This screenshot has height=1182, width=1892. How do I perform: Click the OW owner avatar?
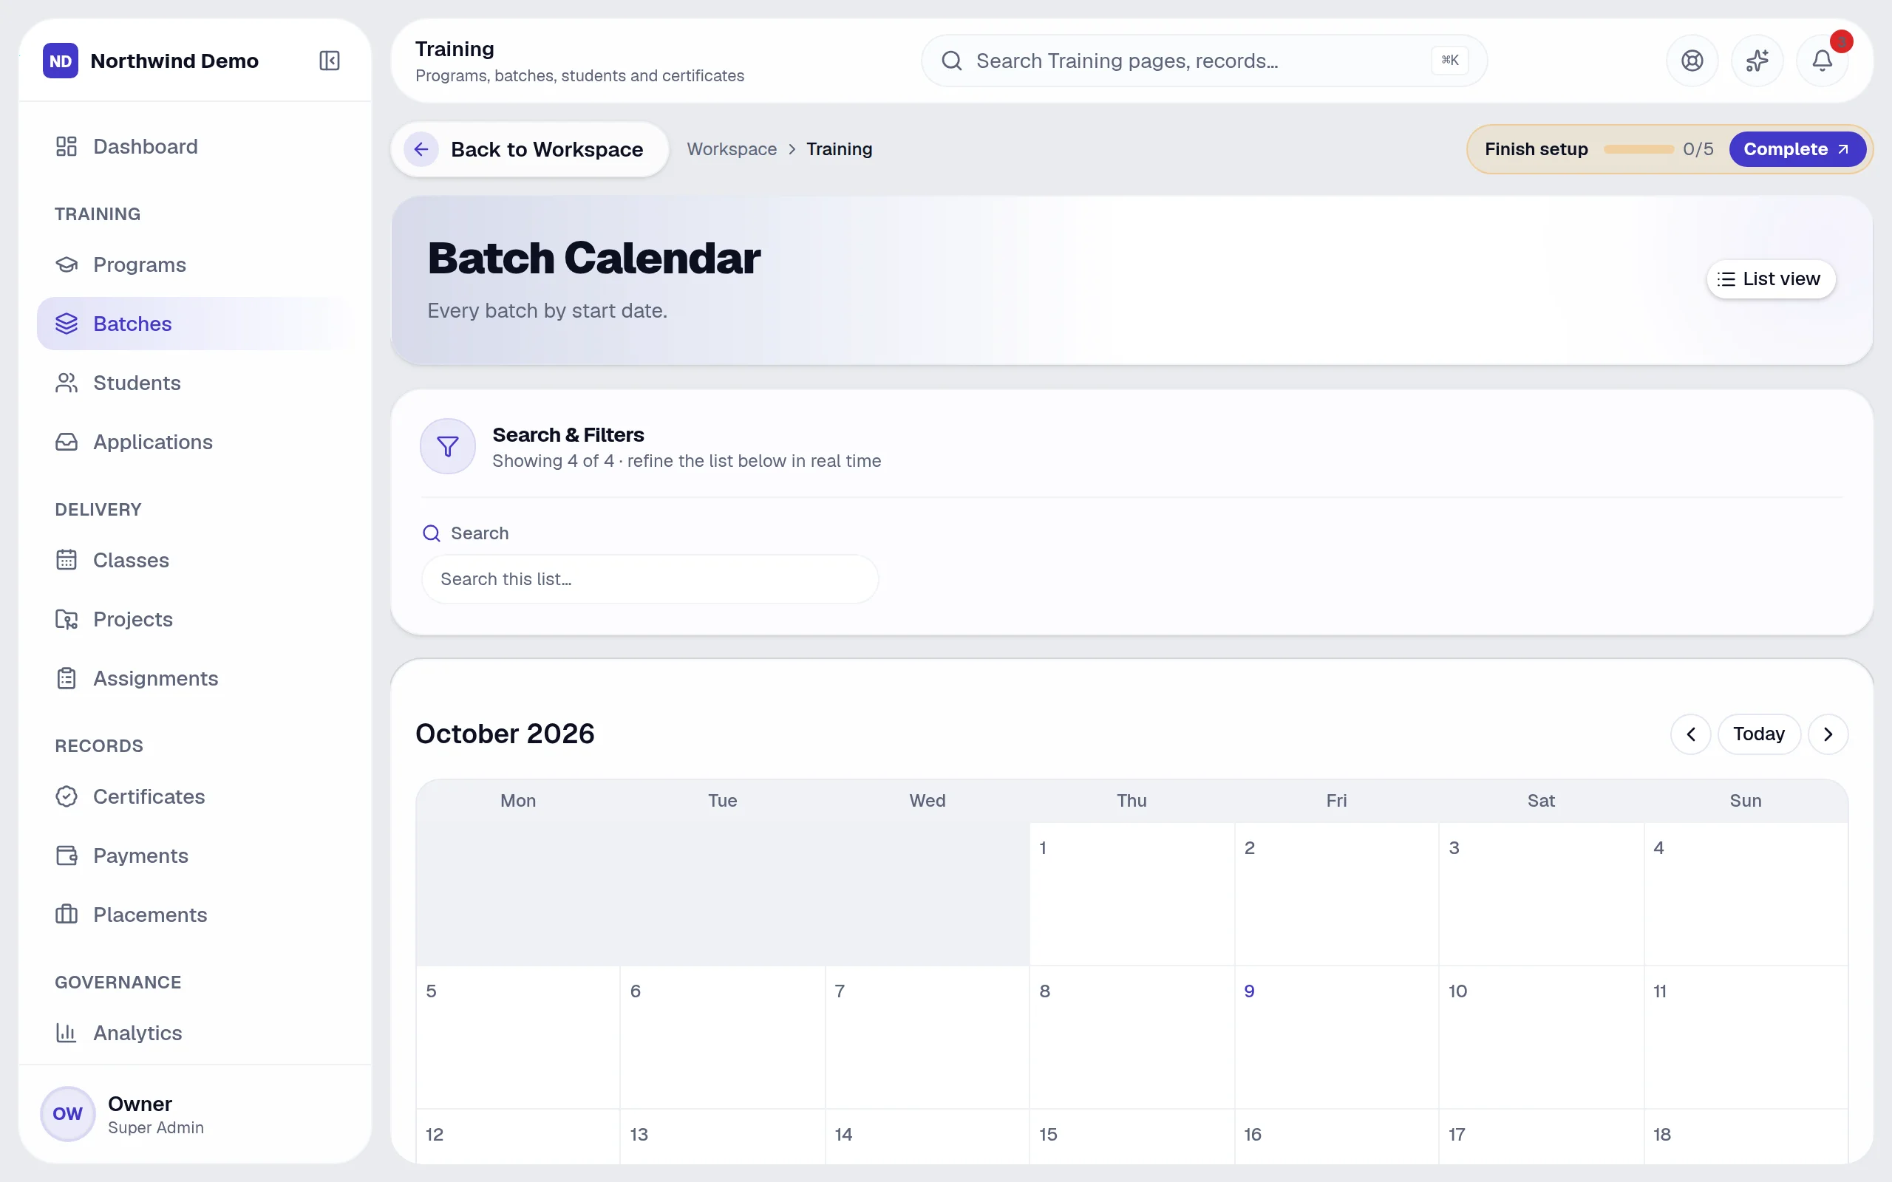tap(67, 1113)
